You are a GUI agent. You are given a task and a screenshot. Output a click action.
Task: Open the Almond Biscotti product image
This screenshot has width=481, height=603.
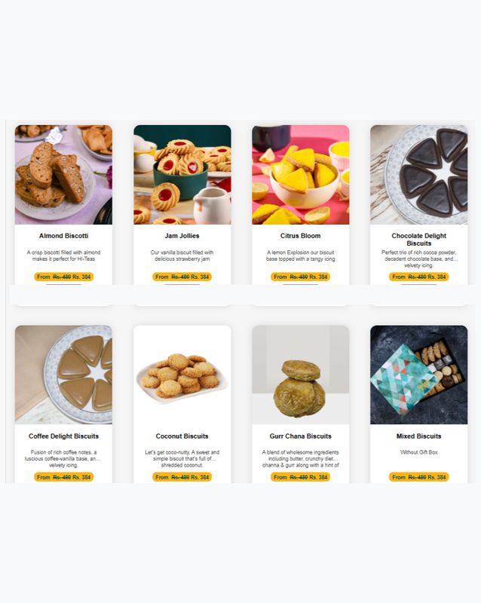coord(63,175)
